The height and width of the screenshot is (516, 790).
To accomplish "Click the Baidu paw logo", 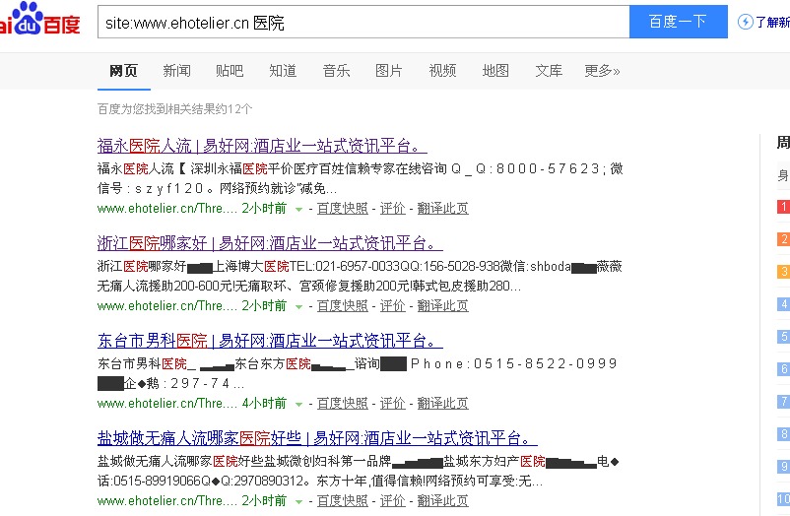I will tap(39, 19).
